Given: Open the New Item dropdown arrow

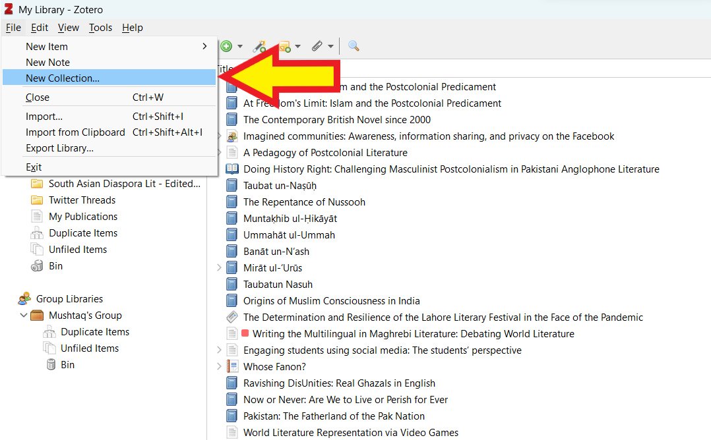Looking at the screenshot, I should click(240, 46).
